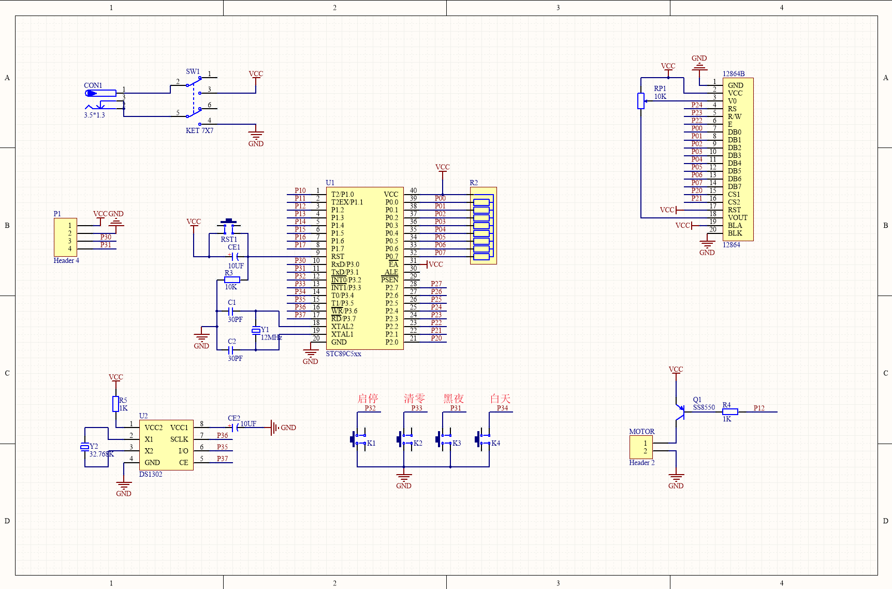Select the K1 push button switch

pyautogui.click(x=358, y=439)
